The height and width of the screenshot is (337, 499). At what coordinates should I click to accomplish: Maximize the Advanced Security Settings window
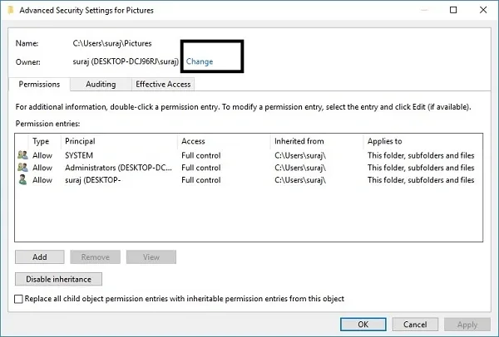click(x=452, y=11)
